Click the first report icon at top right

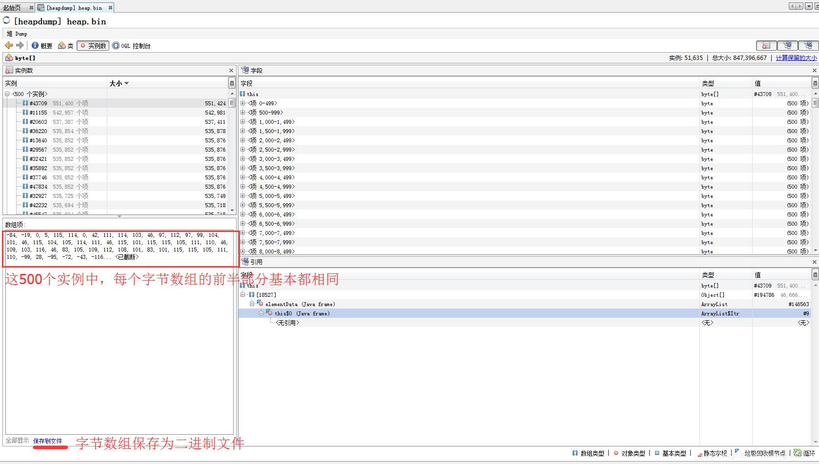point(766,45)
